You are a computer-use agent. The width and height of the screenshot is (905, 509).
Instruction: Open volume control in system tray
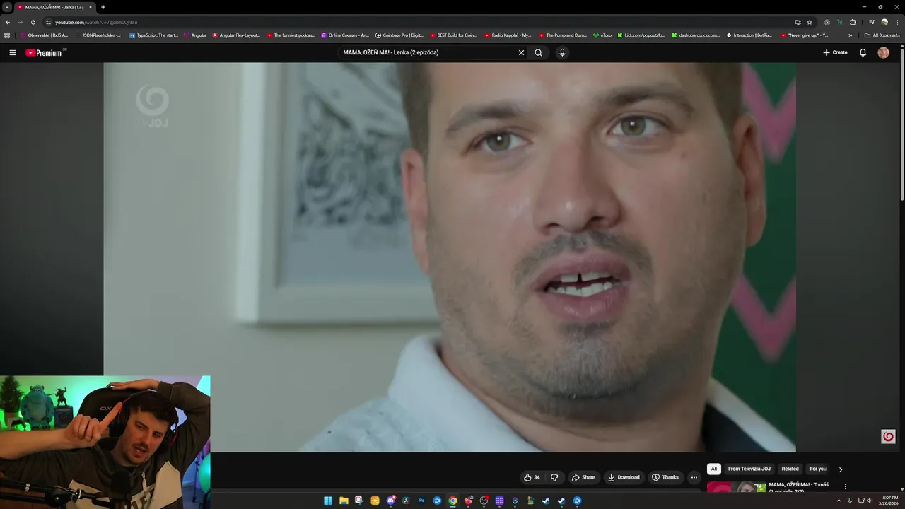[x=869, y=501]
